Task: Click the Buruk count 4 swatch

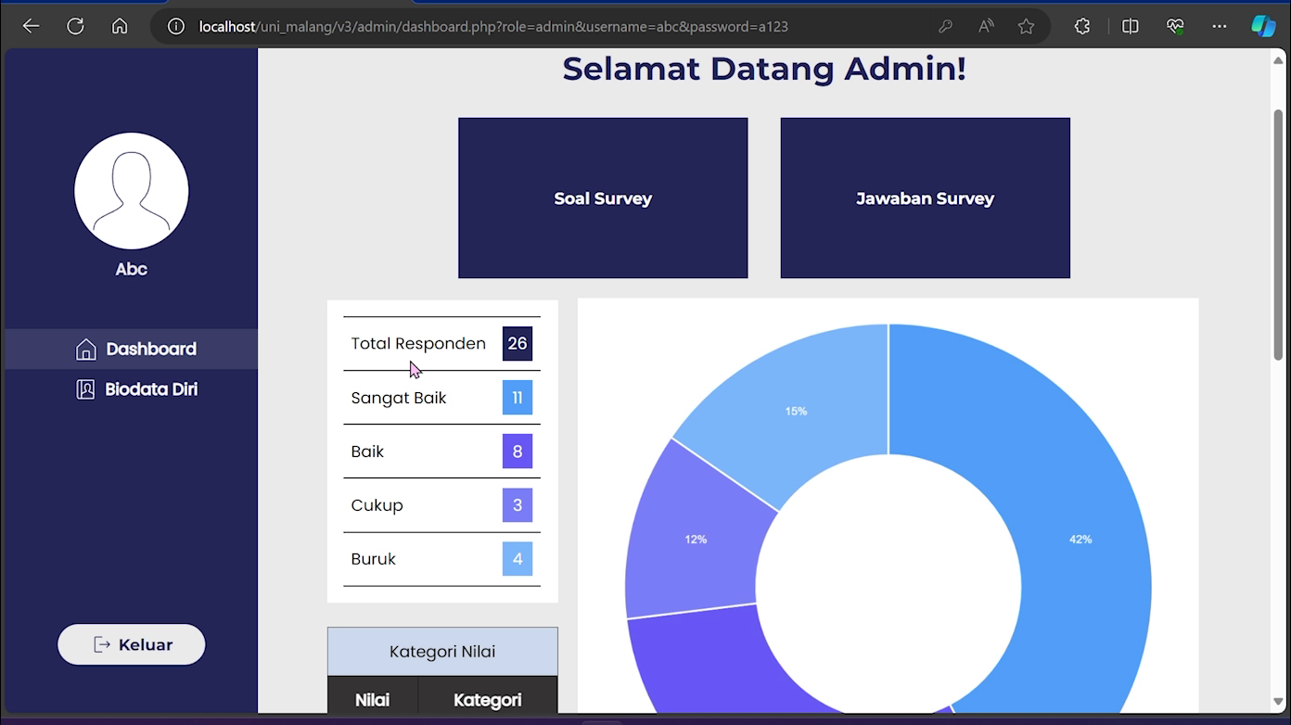Action: tap(518, 559)
